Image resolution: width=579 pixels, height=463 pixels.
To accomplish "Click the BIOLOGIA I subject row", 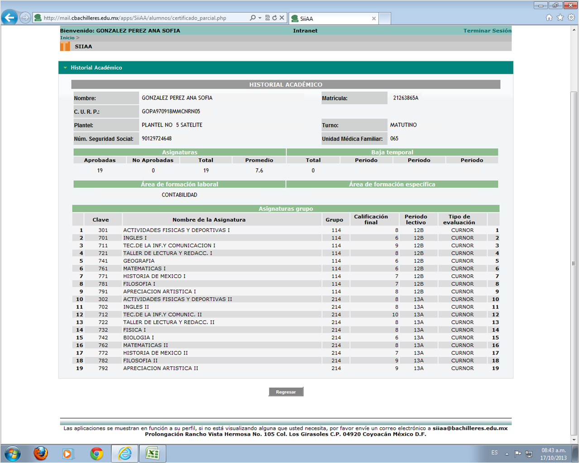I will pyautogui.click(x=286, y=338).
